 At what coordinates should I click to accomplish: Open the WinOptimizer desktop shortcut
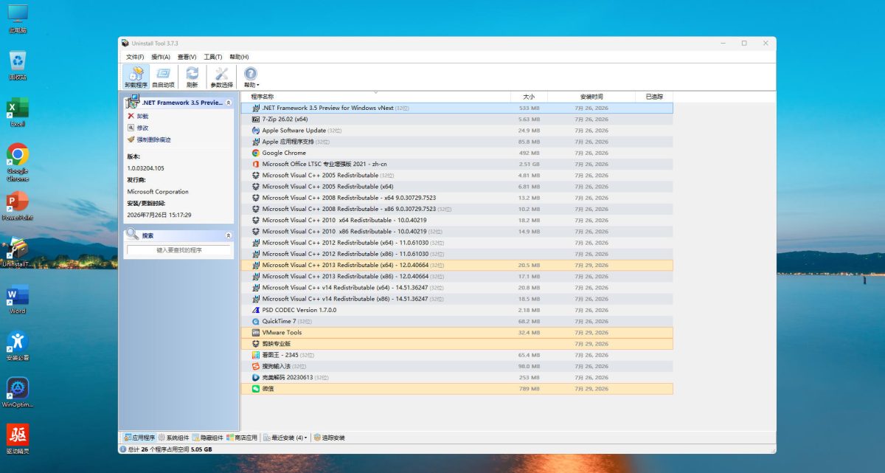click(18, 393)
